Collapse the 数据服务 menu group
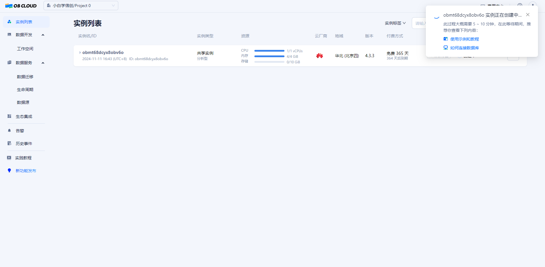This screenshot has width=545, height=267. [43, 63]
